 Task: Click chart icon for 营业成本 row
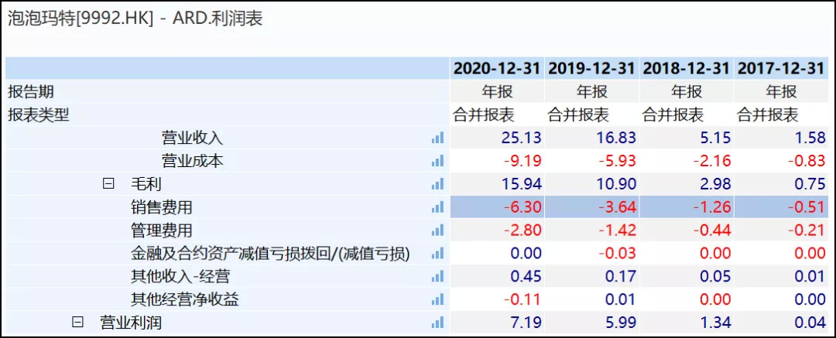(438, 161)
